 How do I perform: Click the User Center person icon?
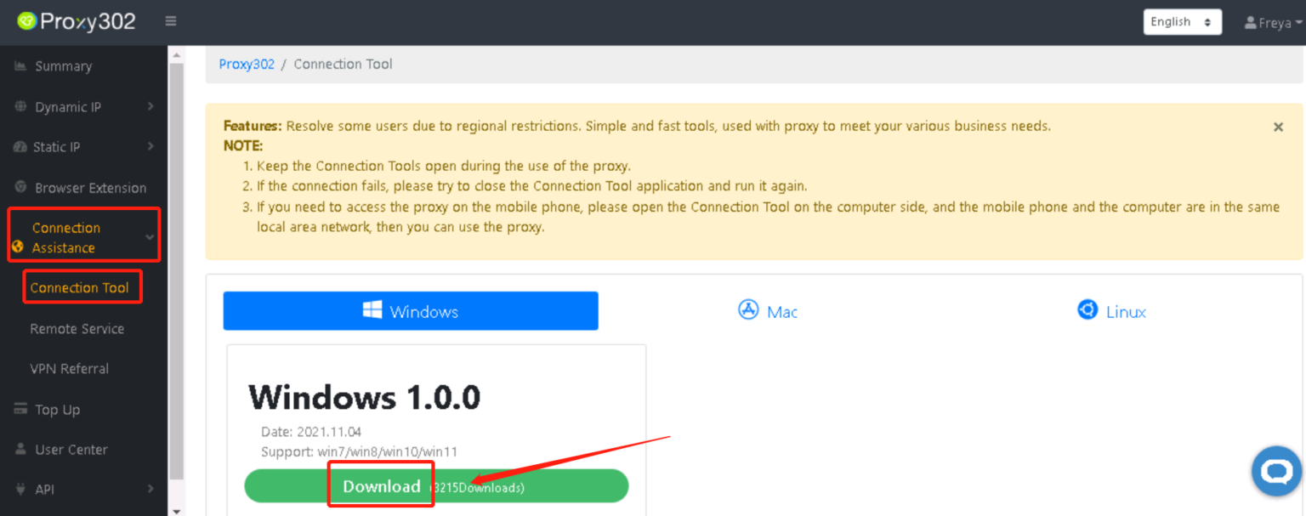pos(20,450)
